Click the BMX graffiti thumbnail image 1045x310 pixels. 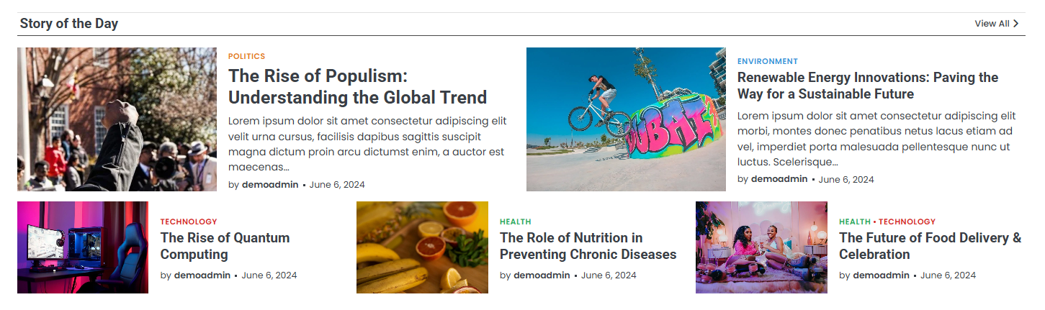tap(626, 119)
